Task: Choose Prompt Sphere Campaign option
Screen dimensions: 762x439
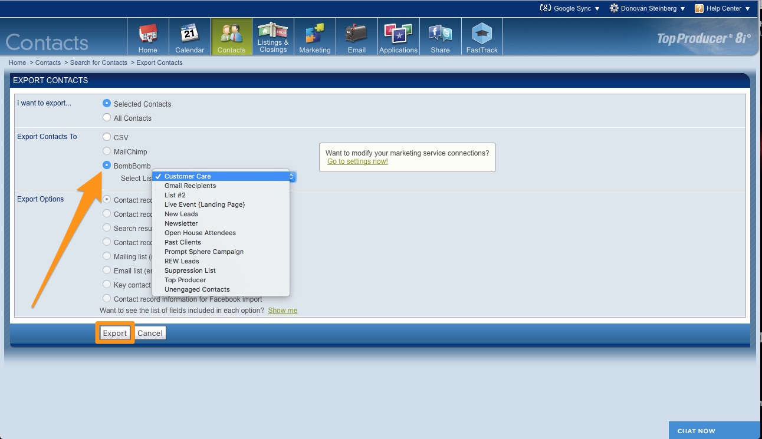Action: tap(221, 252)
